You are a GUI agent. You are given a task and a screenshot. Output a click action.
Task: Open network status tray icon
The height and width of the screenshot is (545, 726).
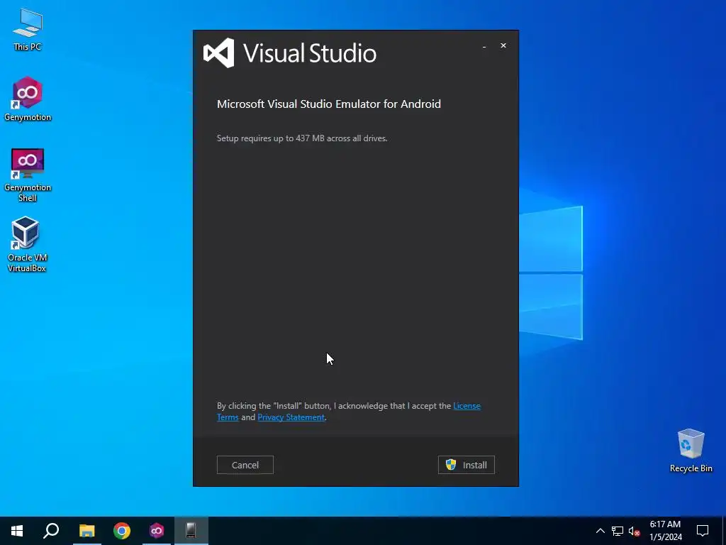pos(618,531)
